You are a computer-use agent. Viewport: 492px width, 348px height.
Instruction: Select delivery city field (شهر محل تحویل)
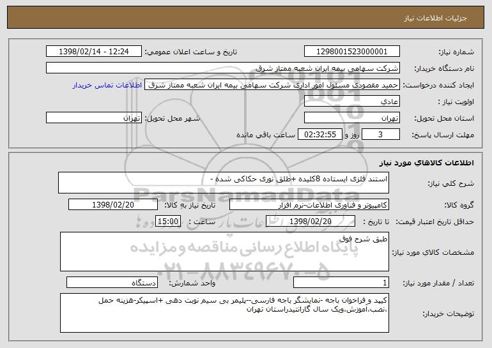94,118
